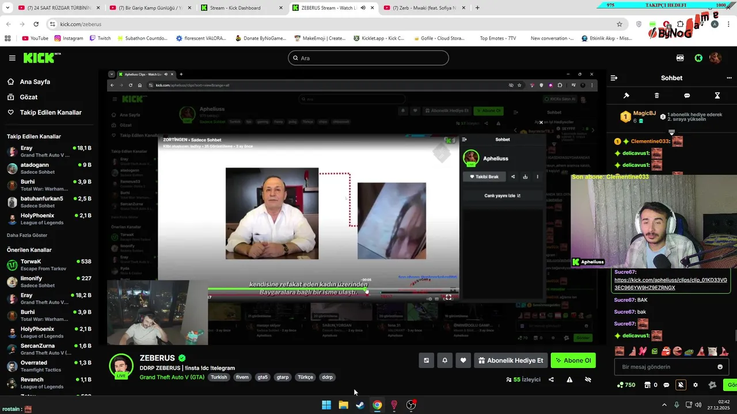Mute the ZEBERUS Stream tab audio
The height and width of the screenshot is (414, 737).
click(363, 8)
